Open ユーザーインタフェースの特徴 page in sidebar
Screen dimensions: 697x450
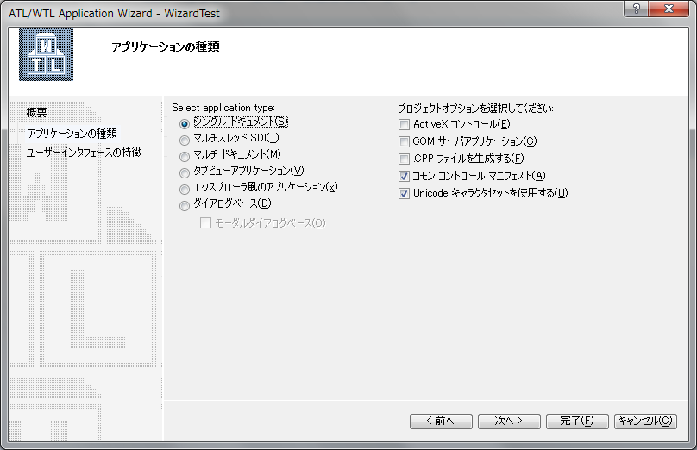(x=85, y=153)
